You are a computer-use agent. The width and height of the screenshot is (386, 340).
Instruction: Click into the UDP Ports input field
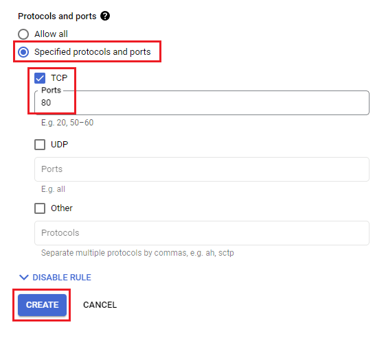click(202, 169)
